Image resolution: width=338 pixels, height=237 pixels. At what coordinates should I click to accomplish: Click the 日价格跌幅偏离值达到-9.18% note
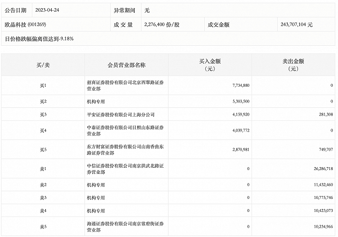click(x=39, y=39)
